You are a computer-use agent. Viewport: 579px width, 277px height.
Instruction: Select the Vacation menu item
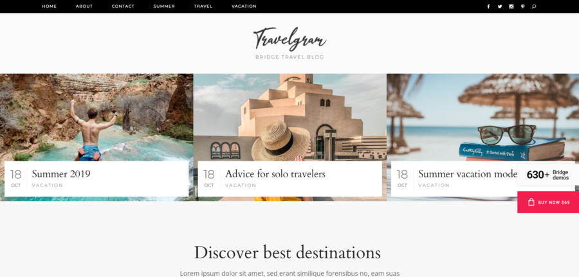pos(244,6)
